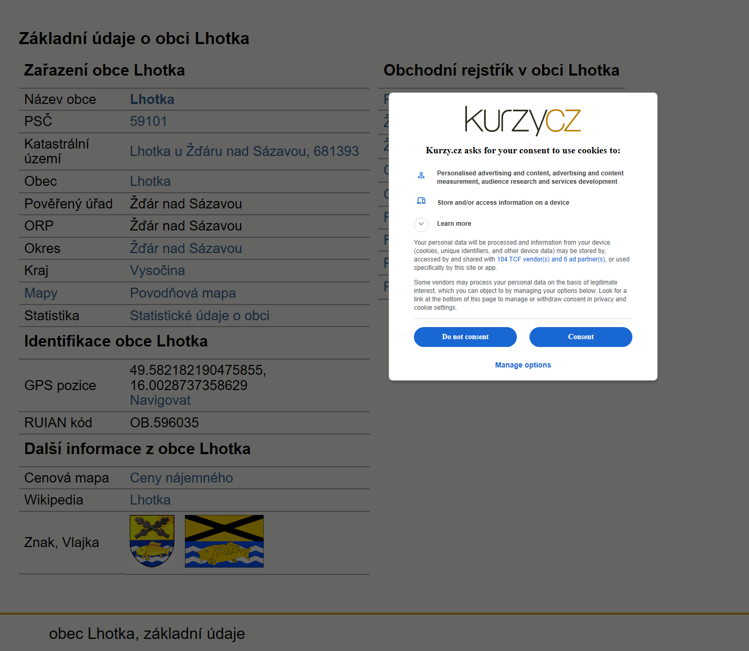Click the Obchodní rejstřík v obci Lhotka heading
749x651 pixels.
[501, 70]
